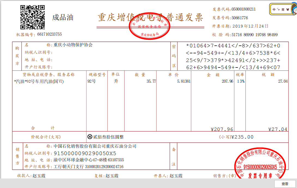This screenshot has width=297, height=188.
Task: Click the amount in words 贰佰叁拾伍圆整
Action: point(108,137)
